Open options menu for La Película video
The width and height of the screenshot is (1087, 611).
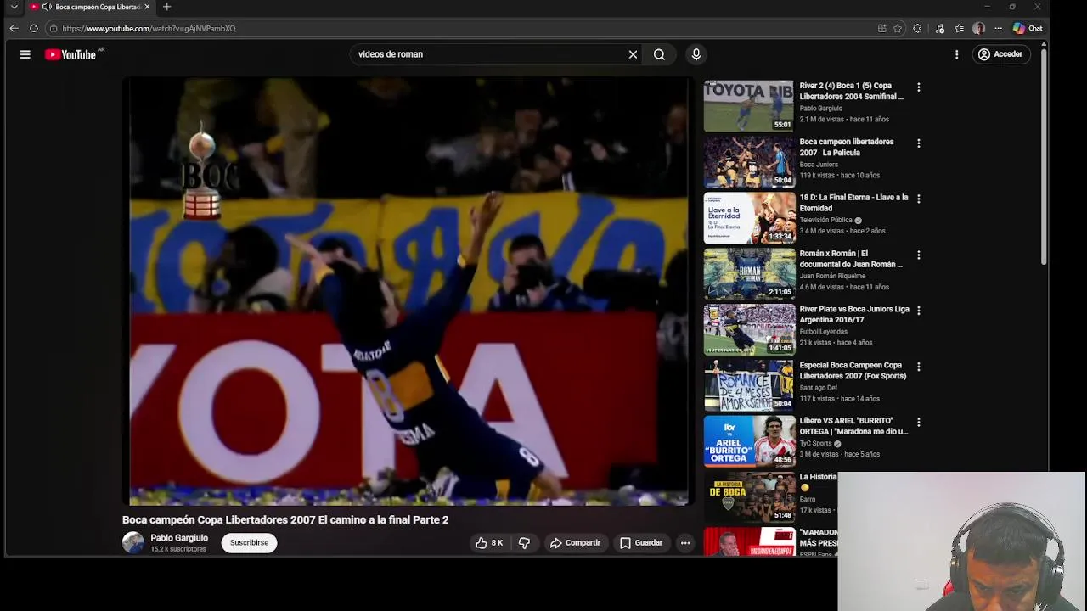pos(918,143)
